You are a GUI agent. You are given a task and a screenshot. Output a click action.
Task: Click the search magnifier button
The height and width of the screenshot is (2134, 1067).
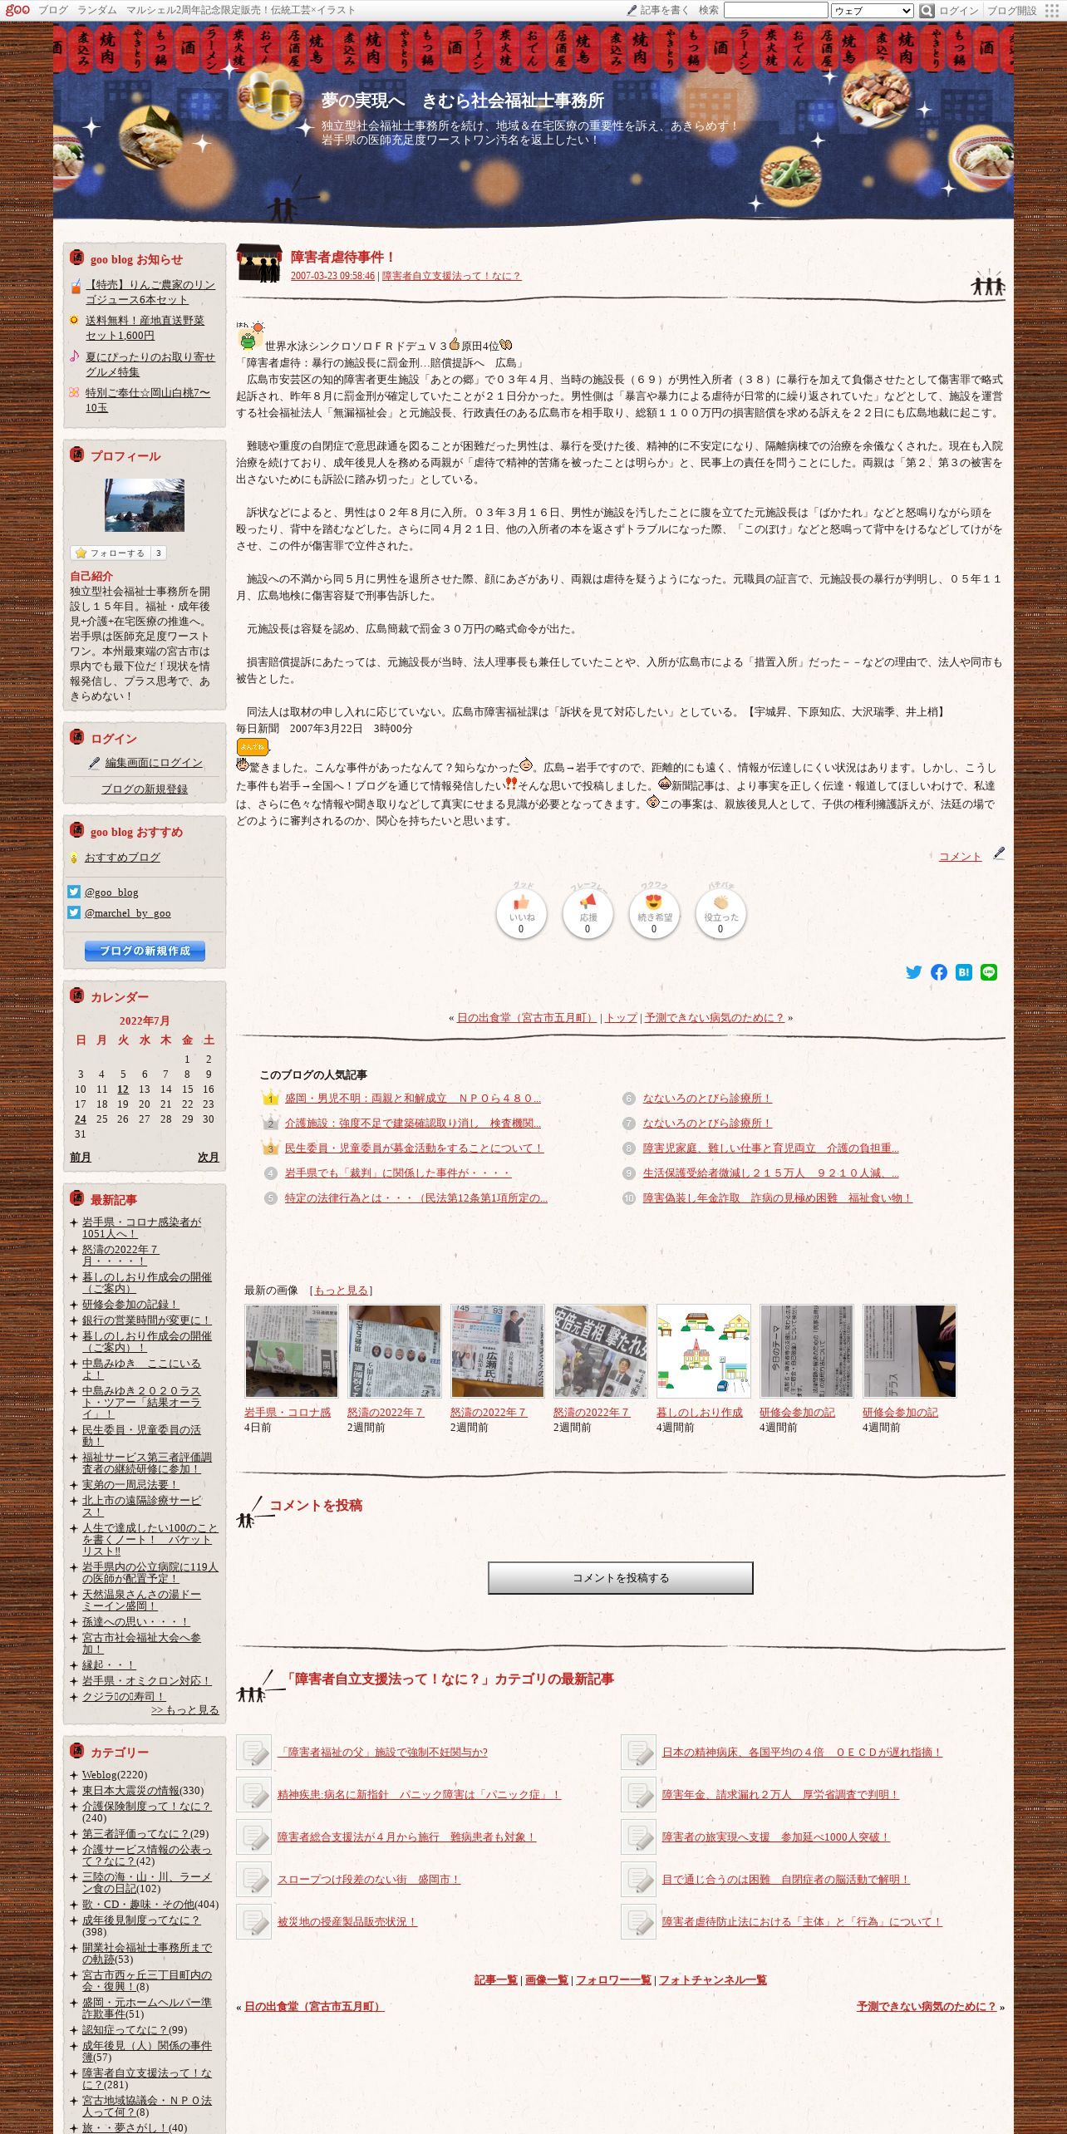coord(927,11)
